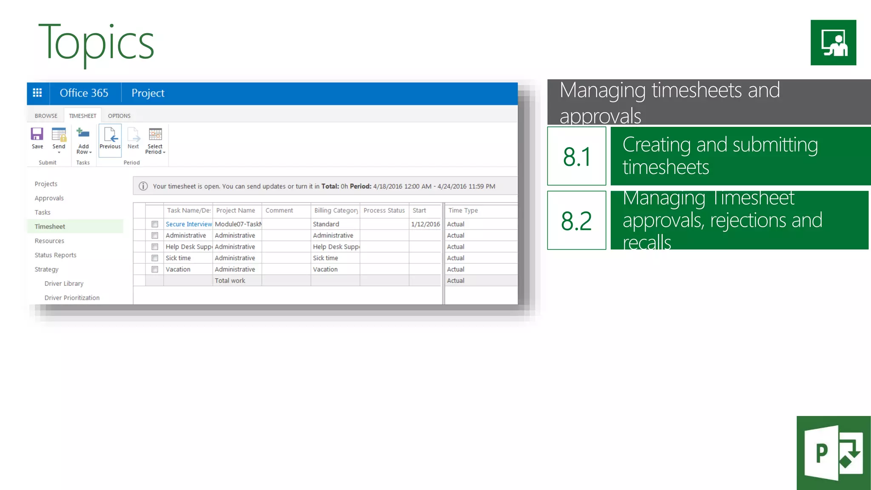The image size is (871, 490).
Task: Click the Task Name column header
Action: tap(188, 211)
